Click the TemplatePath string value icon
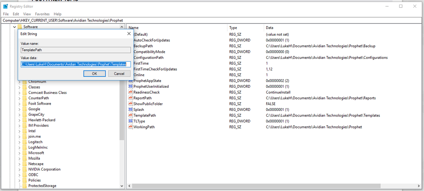 click(131, 115)
